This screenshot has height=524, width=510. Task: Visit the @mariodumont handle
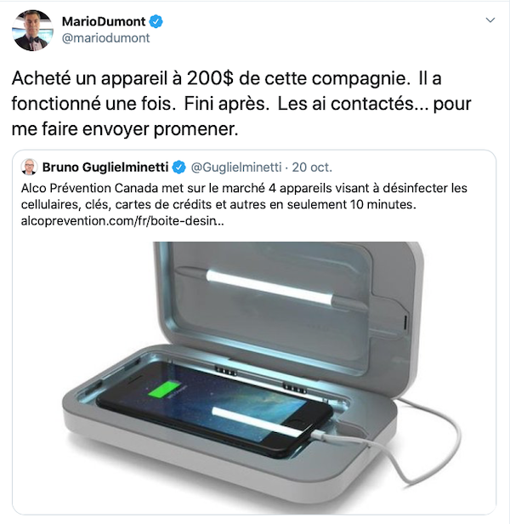[x=105, y=38]
